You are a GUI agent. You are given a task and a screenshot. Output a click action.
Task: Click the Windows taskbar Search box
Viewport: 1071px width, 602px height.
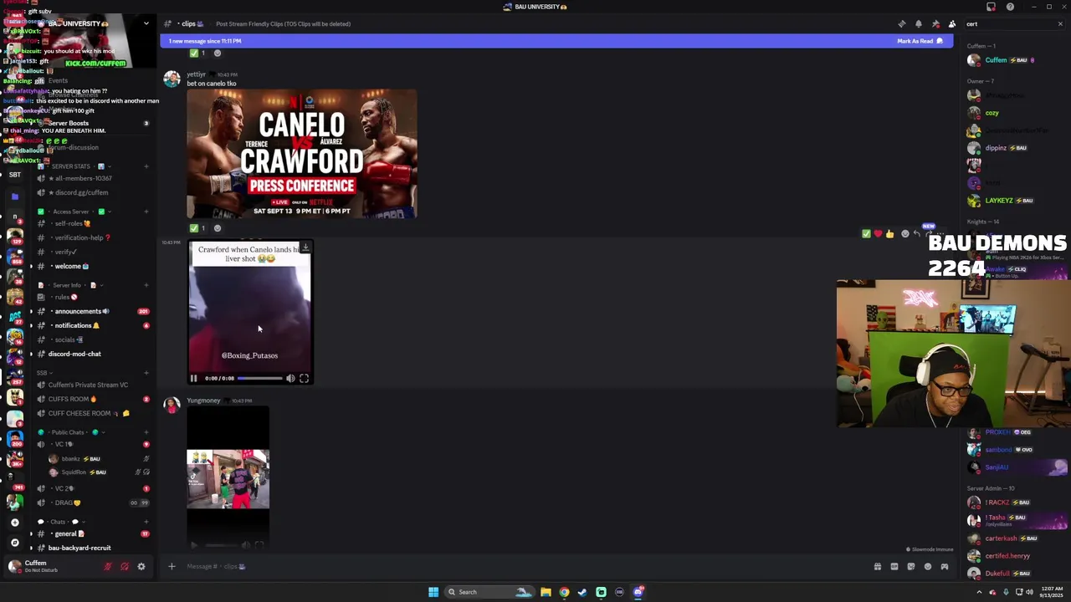tap(489, 592)
